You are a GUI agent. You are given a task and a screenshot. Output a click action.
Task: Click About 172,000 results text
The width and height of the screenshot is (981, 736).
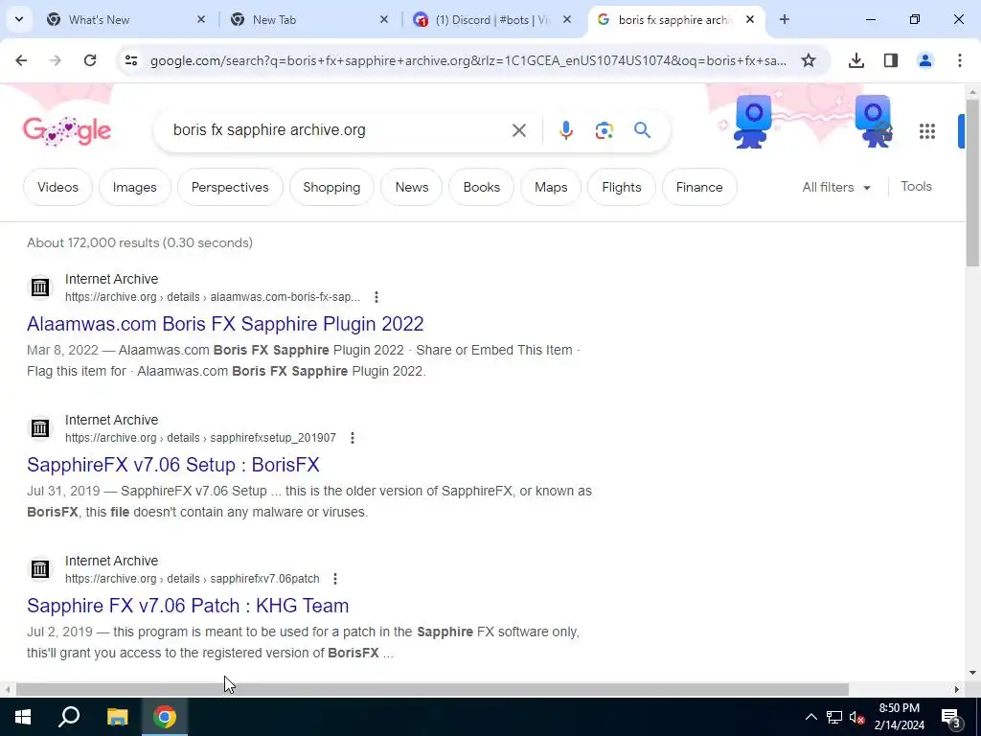(x=140, y=242)
